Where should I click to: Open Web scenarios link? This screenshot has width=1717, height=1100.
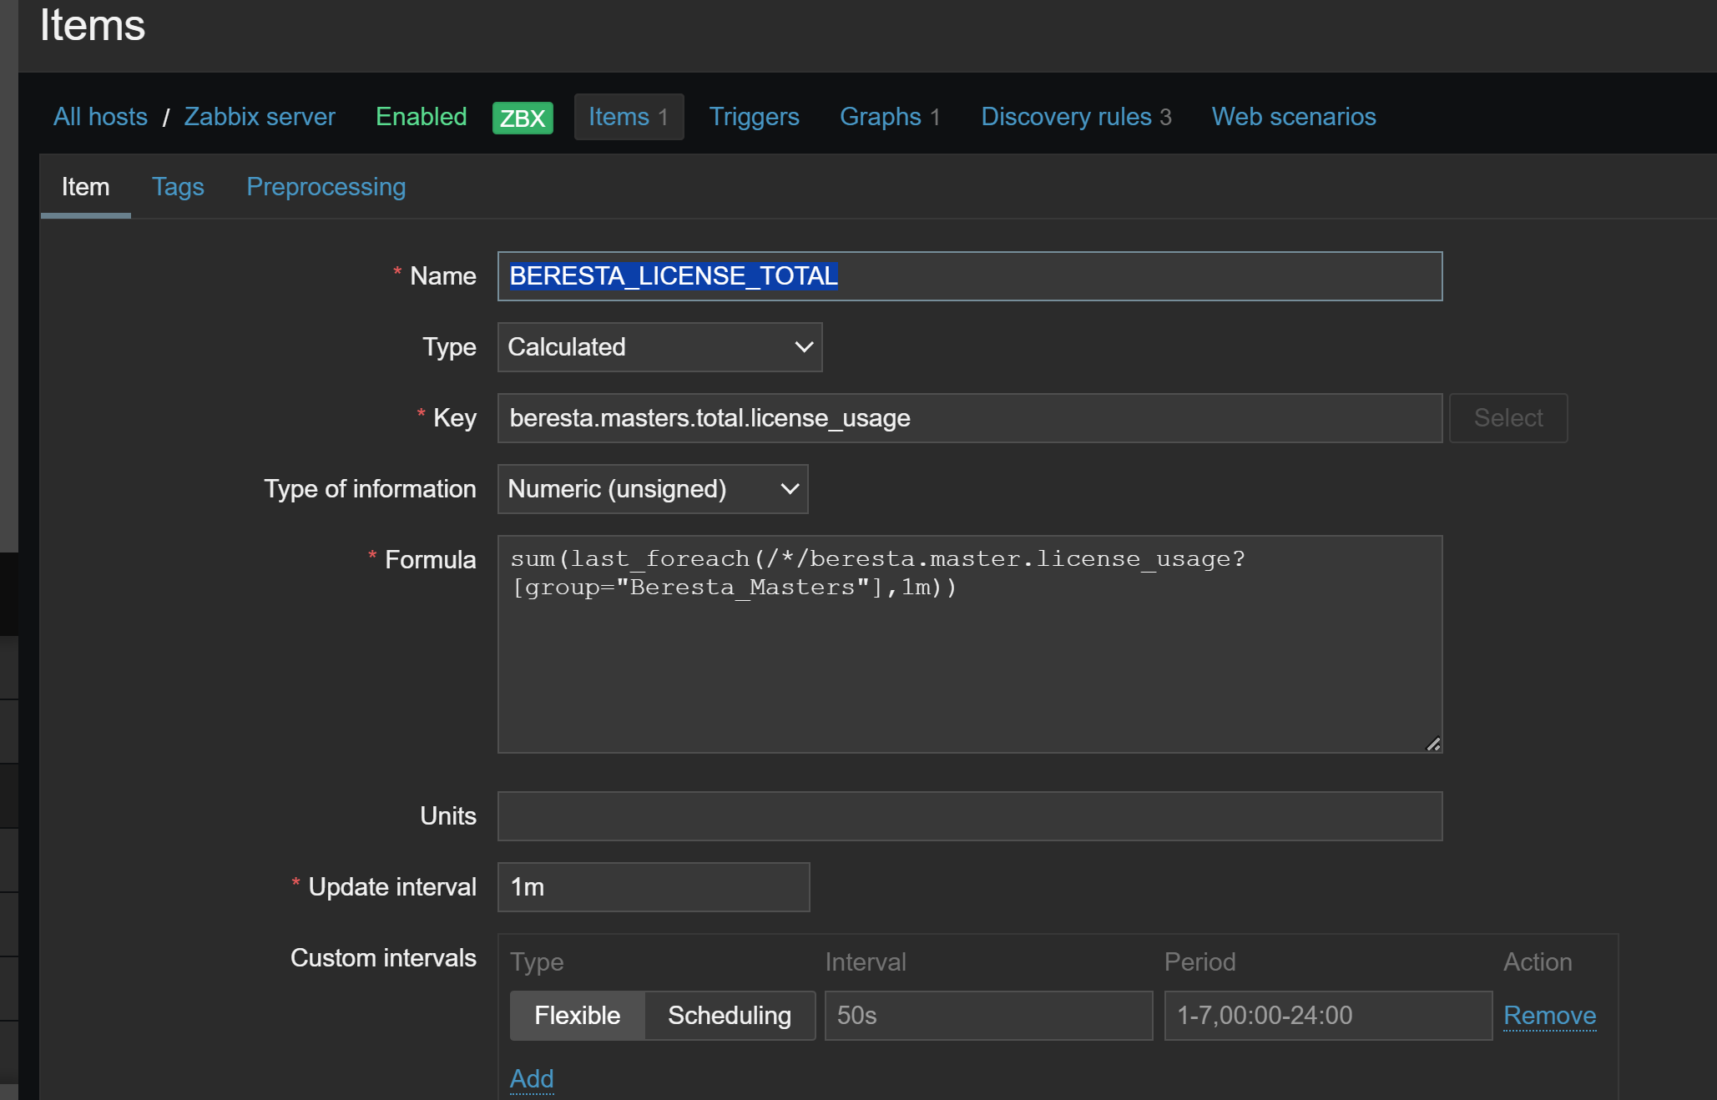(1293, 117)
